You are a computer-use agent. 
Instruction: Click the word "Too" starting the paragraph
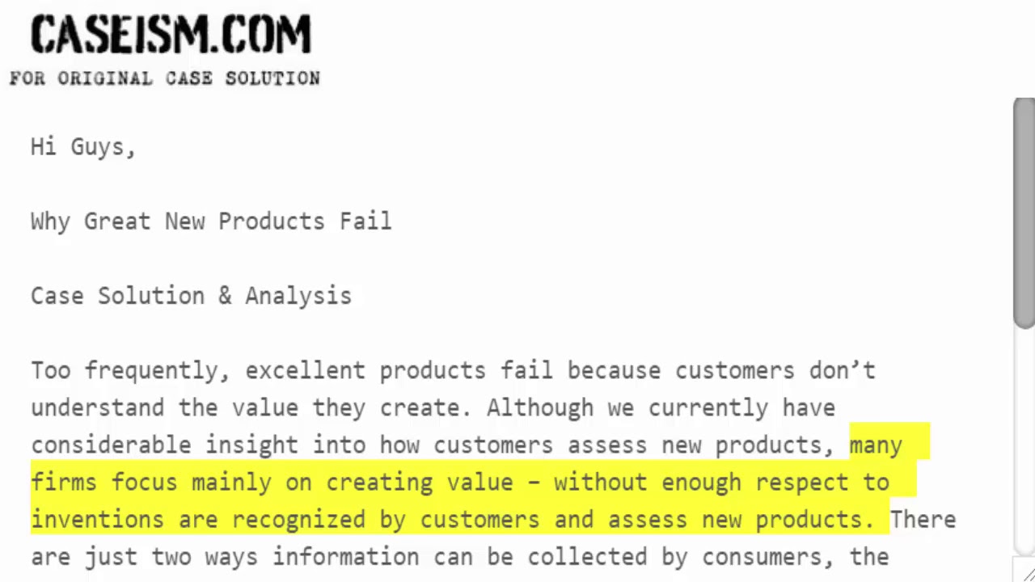(x=50, y=370)
